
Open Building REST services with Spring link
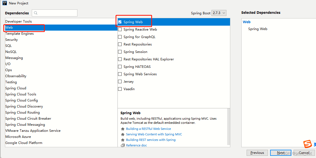(x=151, y=140)
